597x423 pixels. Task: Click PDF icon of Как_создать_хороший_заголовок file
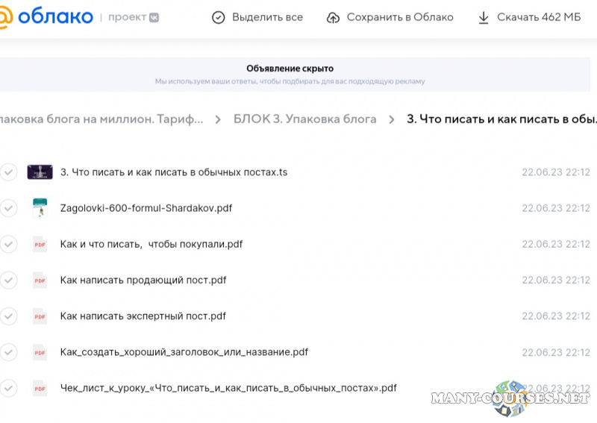(x=40, y=352)
